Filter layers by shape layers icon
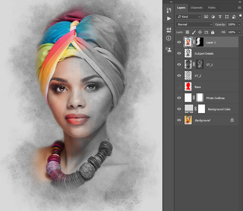The image size is (243, 211). [227, 17]
